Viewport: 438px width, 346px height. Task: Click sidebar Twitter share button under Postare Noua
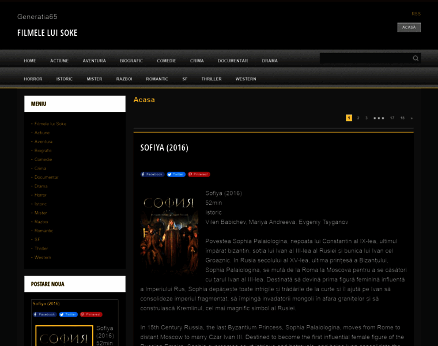pos(69,314)
